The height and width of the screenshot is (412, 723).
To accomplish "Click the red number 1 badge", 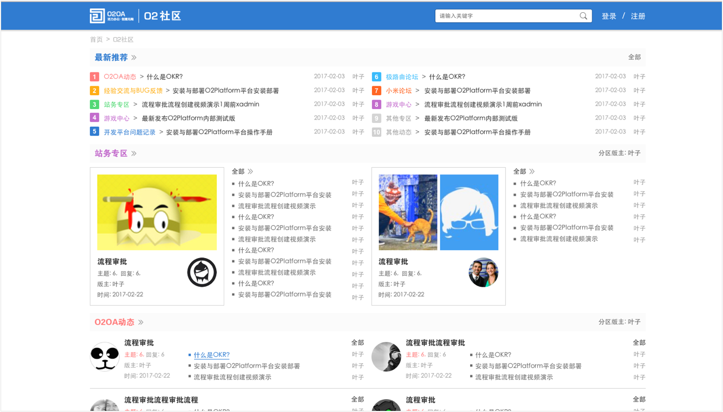I will [95, 77].
